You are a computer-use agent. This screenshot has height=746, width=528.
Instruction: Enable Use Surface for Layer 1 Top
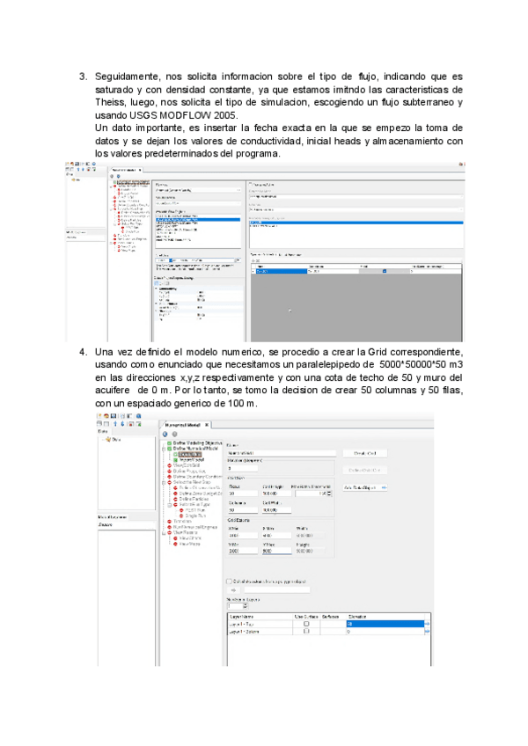pyautogui.click(x=306, y=623)
